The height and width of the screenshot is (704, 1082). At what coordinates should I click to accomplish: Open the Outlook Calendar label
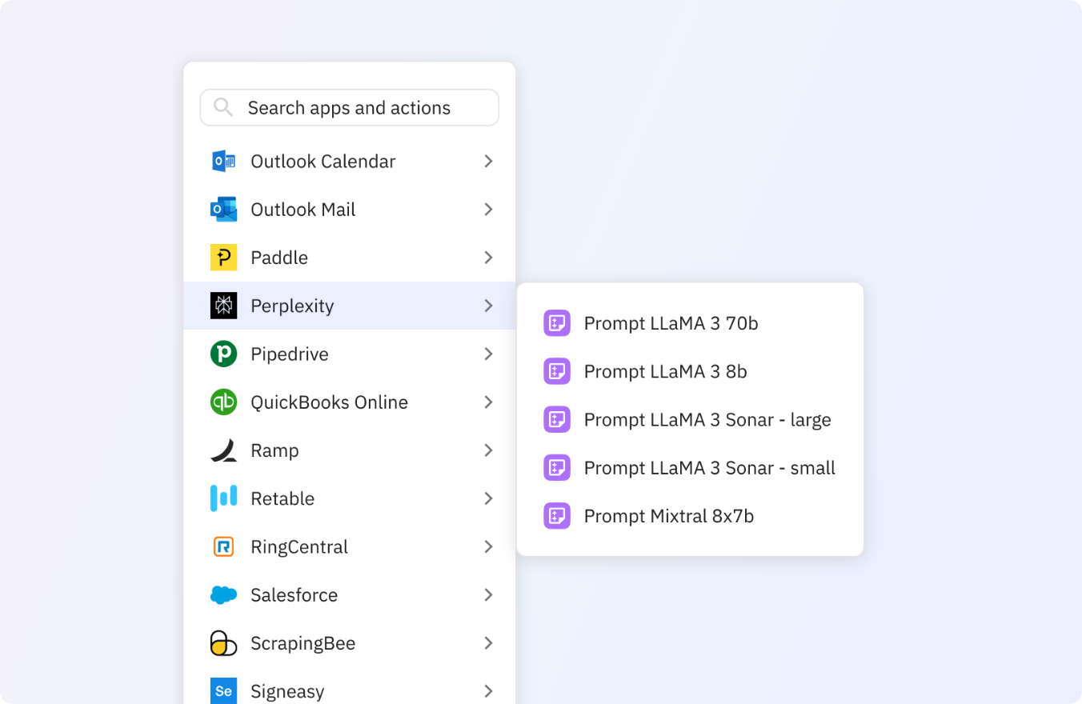click(x=323, y=162)
